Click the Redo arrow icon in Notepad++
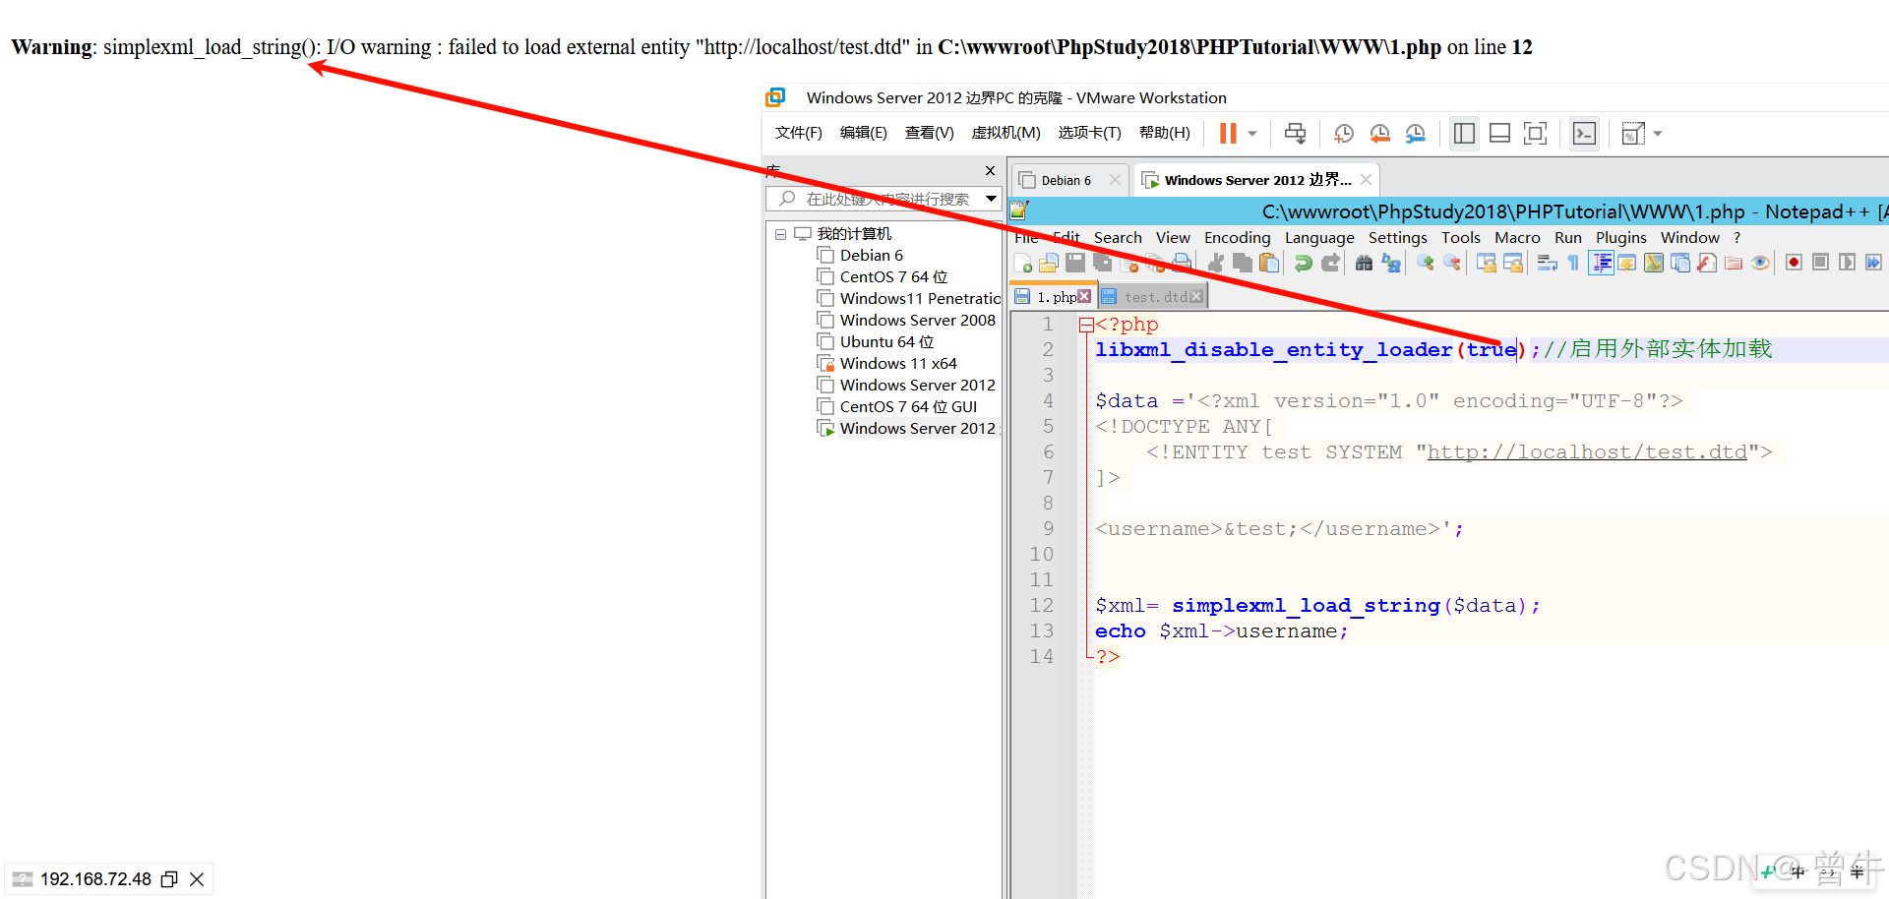Screen dimensions: 1889x899 (1330, 263)
